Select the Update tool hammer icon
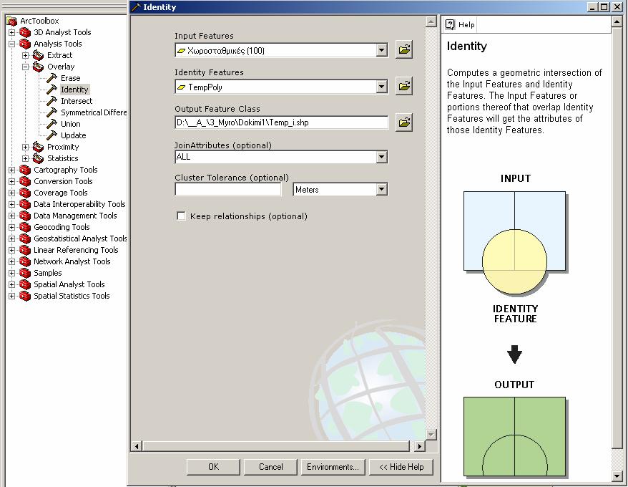This screenshot has width=628, height=487. pos(52,135)
